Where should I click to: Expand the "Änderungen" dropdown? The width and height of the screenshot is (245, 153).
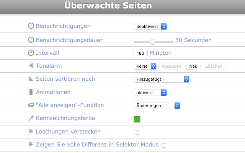(x=157, y=106)
